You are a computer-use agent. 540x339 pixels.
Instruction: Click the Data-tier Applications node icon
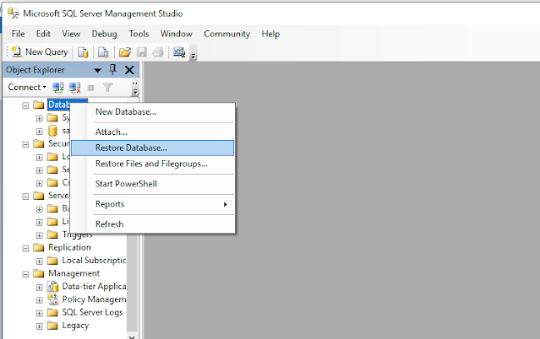[53, 287]
